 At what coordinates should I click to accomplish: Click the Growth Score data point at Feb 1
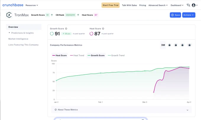click(x=100, y=73)
